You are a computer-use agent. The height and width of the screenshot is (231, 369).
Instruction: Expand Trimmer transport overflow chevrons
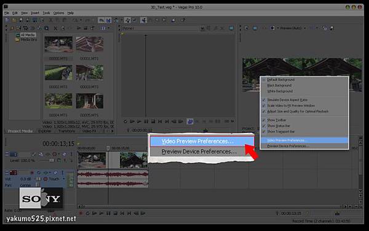232,121
